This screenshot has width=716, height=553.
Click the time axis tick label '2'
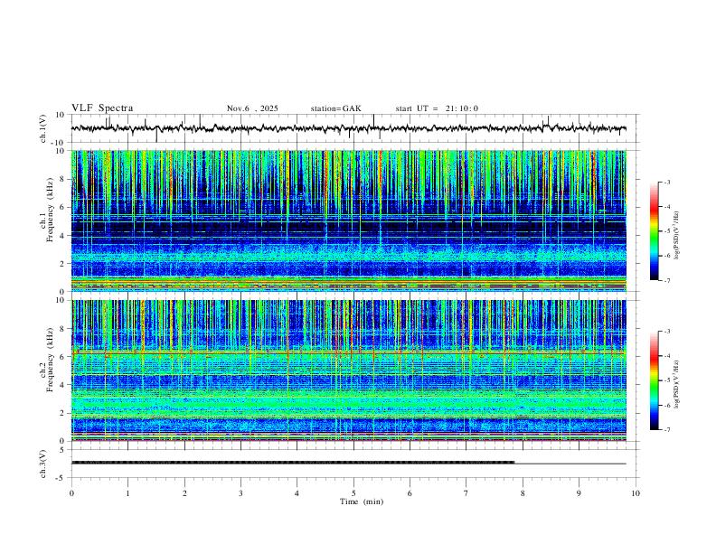184,493
